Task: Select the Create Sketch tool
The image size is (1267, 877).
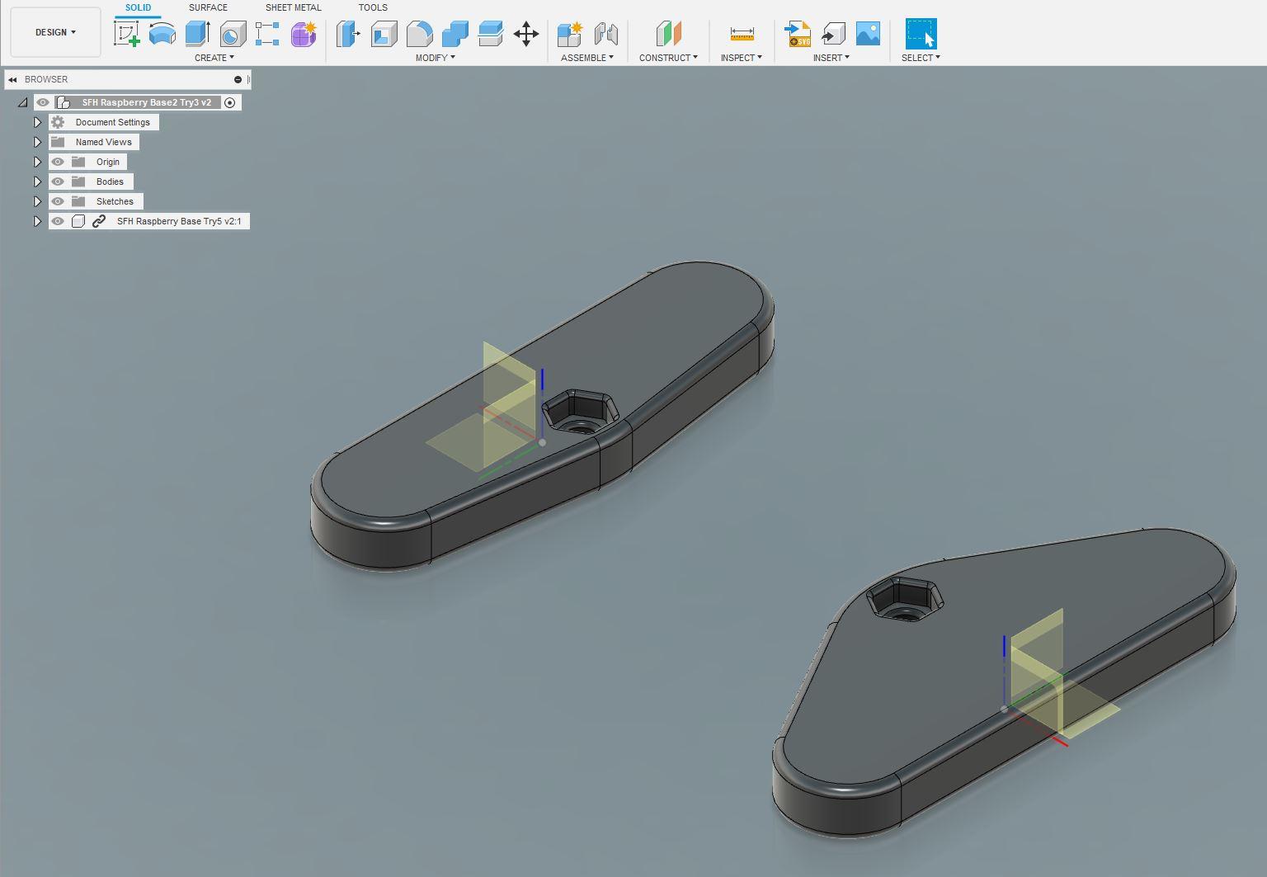Action: click(126, 34)
